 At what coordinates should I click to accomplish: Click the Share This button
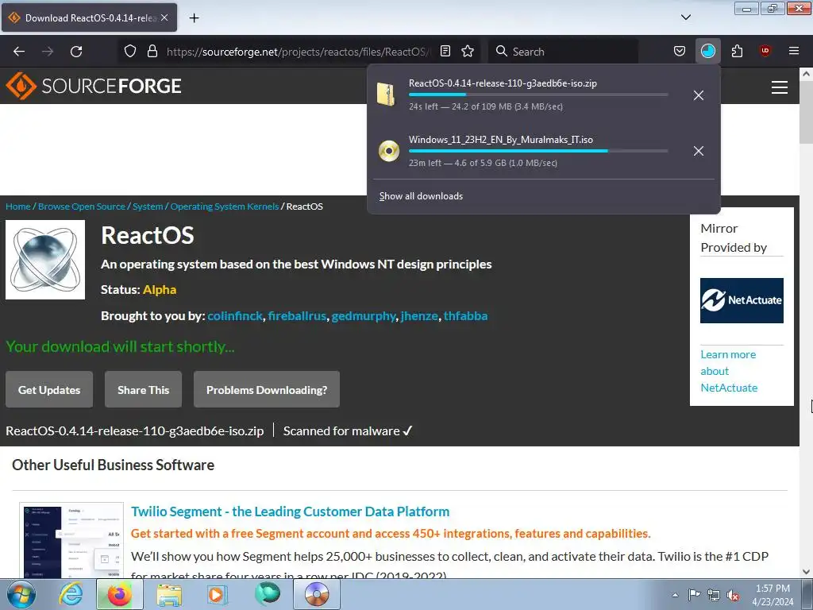pos(143,389)
